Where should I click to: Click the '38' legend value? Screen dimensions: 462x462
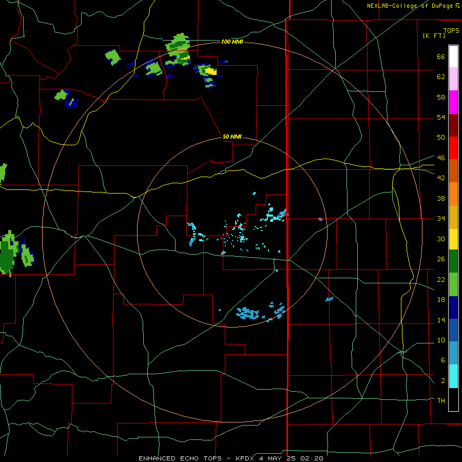[441, 198]
